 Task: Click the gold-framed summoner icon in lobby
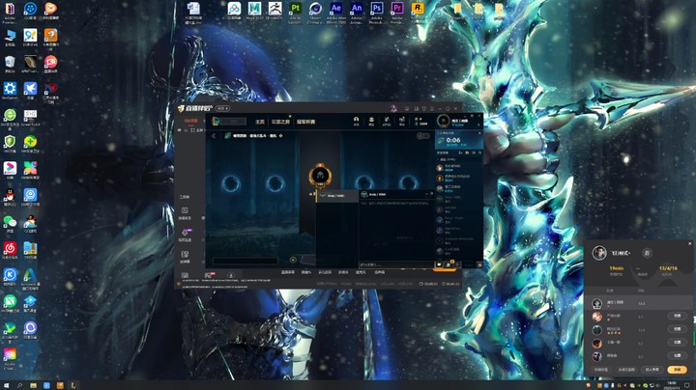point(320,175)
